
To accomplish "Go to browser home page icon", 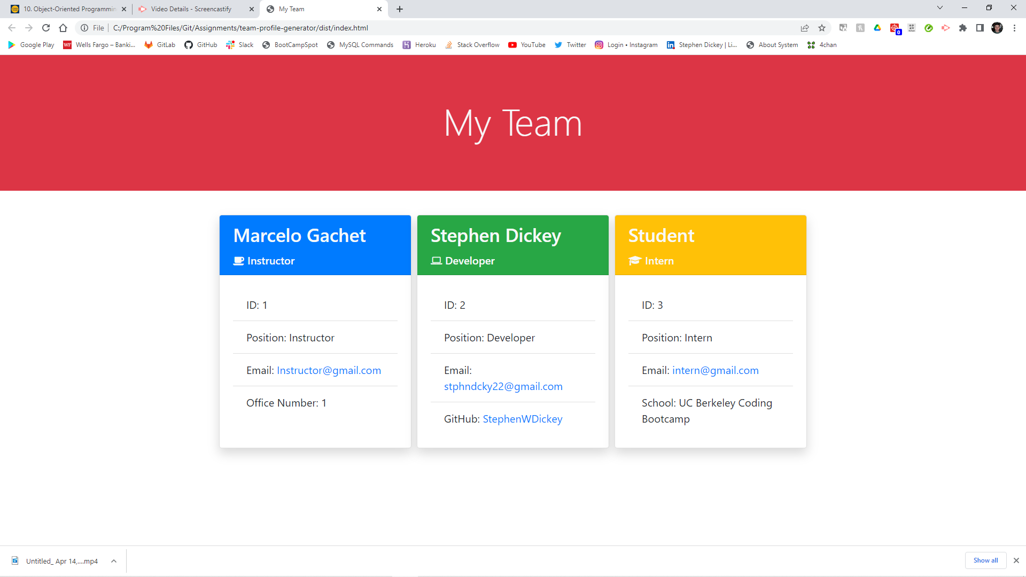I will tap(63, 28).
